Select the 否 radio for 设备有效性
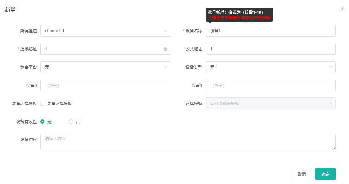This screenshot has height=184, width=349. click(71, 122)
